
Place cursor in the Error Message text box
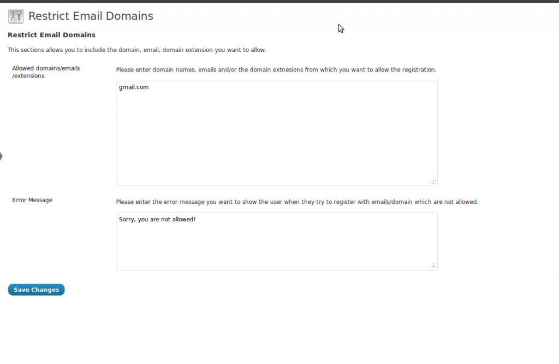(x=276, y=240)
